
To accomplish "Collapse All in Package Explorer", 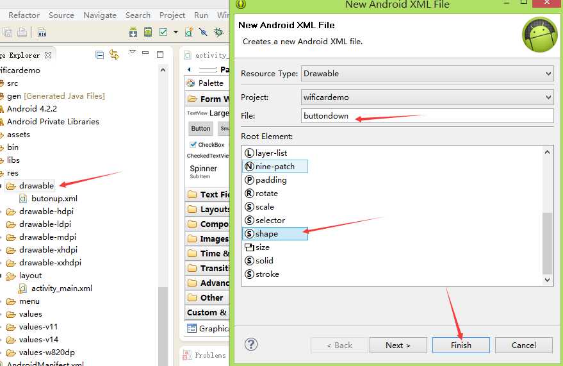I will coord(100,55).
